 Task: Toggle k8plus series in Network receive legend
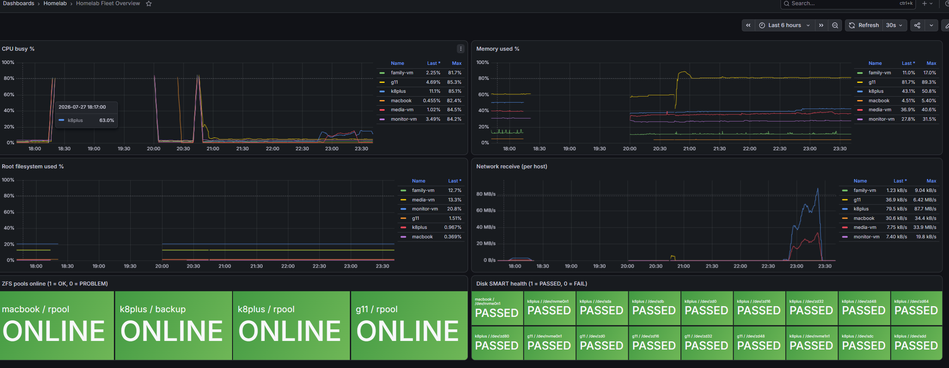[x=861, y=209]
